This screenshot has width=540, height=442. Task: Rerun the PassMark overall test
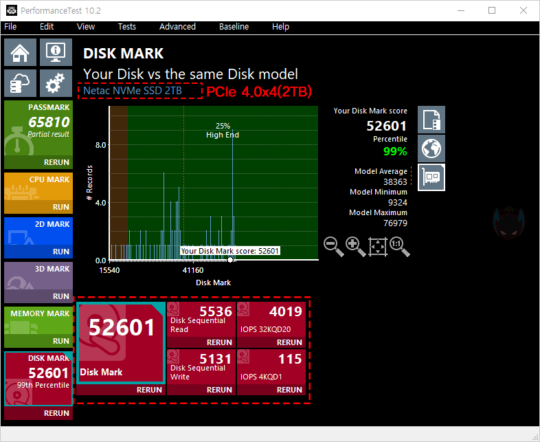(x=38, y=162)
